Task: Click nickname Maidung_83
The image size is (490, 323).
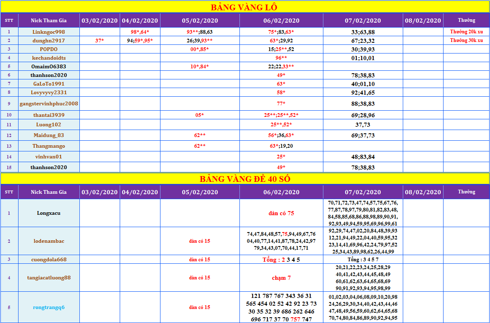Action: (49, 135)
